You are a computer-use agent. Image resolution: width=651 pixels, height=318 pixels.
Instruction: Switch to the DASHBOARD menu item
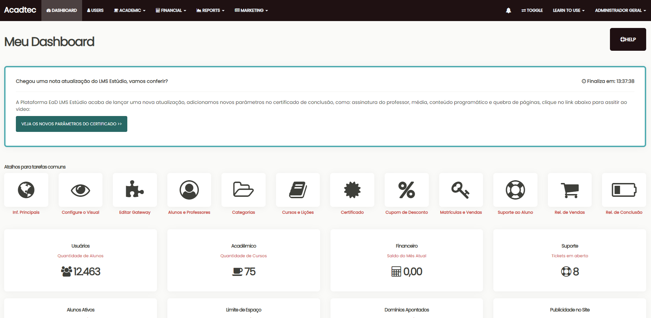[61, 10]
